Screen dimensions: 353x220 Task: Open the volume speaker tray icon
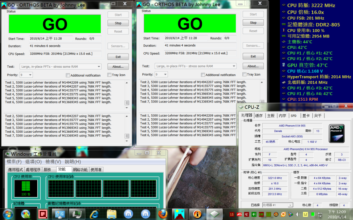(298, 214)
